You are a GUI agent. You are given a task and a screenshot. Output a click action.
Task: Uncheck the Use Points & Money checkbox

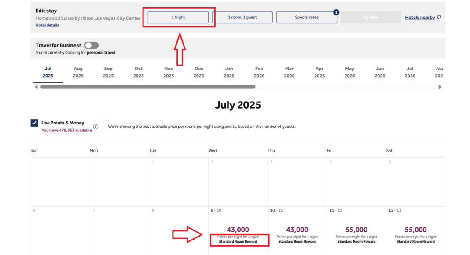pos(34,123)
